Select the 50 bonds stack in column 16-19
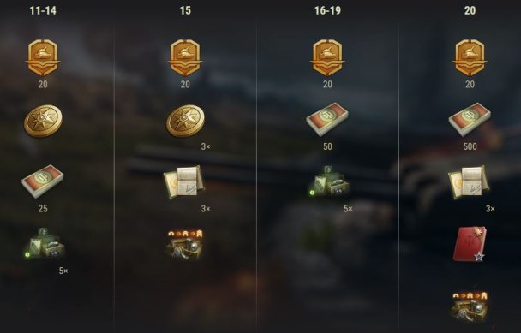The width and height of the screenshot is (521, 333). [x=327, y=120]
